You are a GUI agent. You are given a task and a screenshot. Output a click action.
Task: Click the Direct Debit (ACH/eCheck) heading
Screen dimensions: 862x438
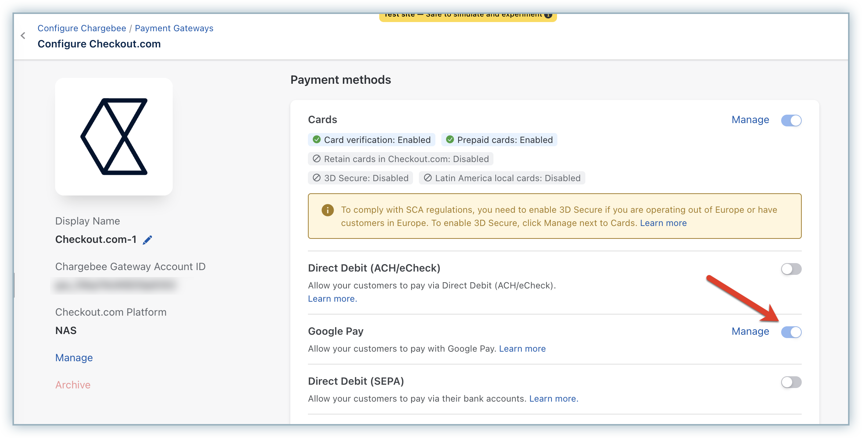tap(374, 268)
